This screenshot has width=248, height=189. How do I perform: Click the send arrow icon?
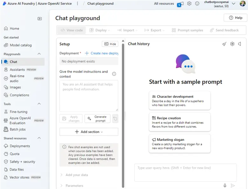point(233,186)
